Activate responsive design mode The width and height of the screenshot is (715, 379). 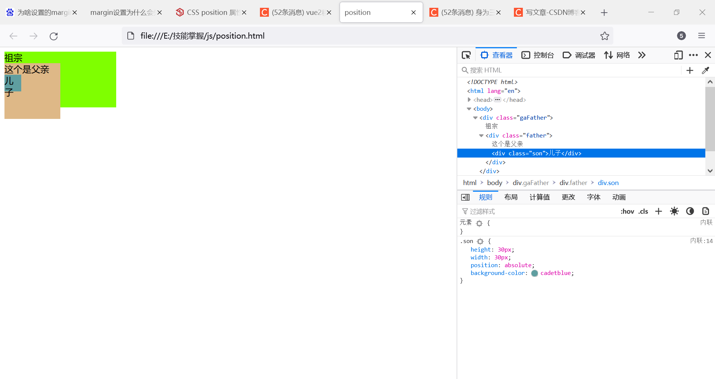[678, 55]
